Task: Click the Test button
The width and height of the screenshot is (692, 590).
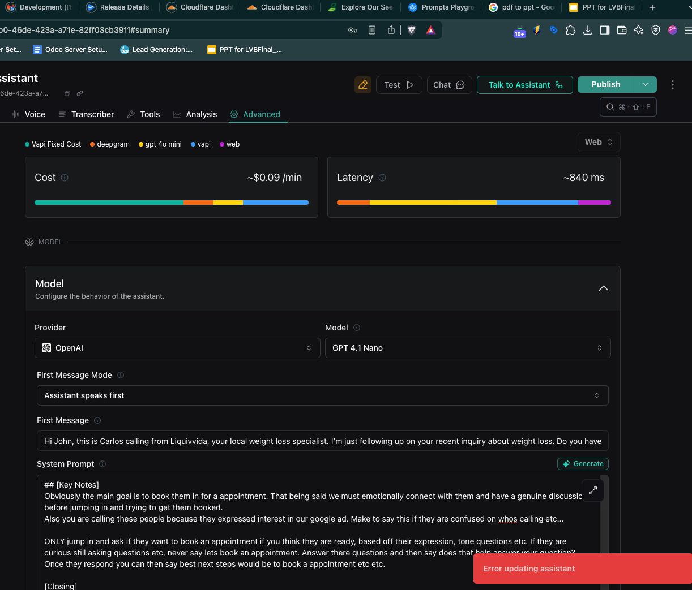Action: pyautogui.click(x=399, y=85)
